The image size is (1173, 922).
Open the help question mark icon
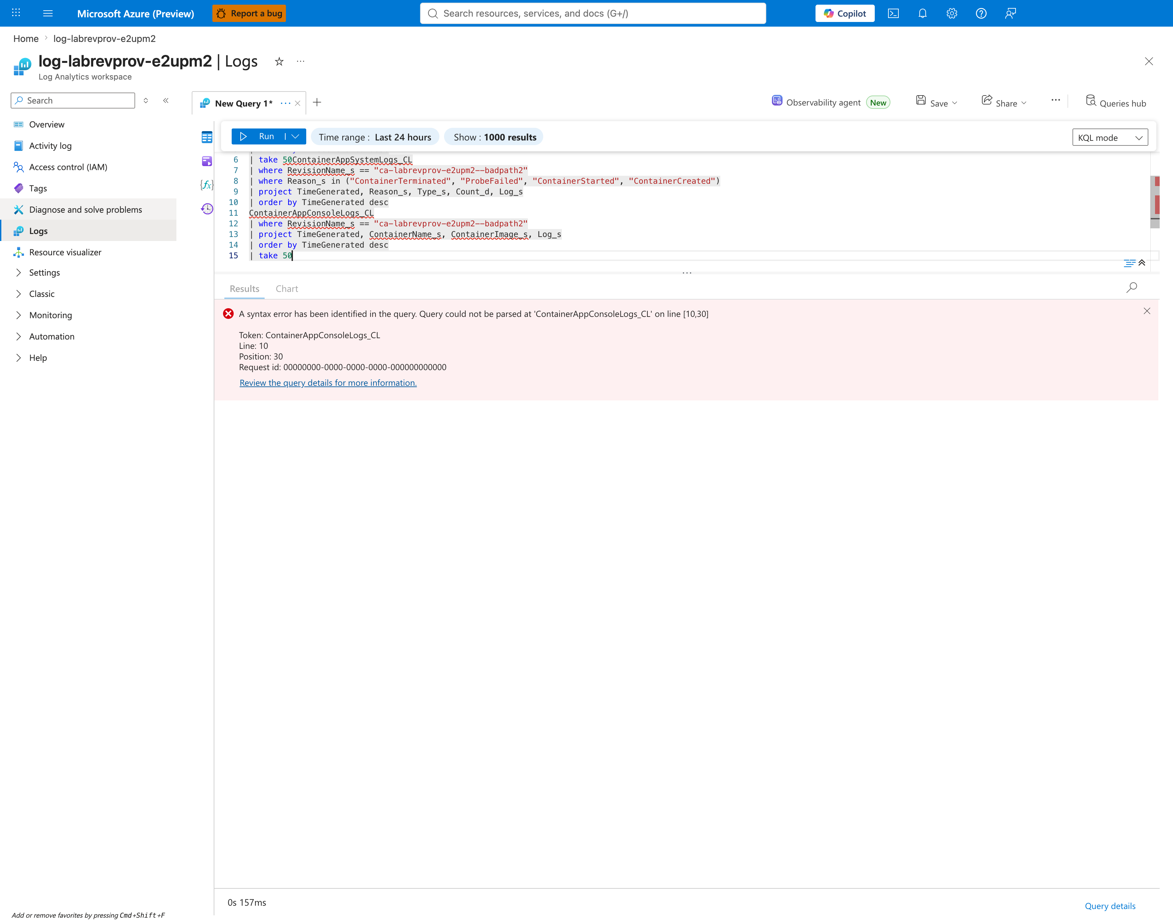click(x=981, y=14)
